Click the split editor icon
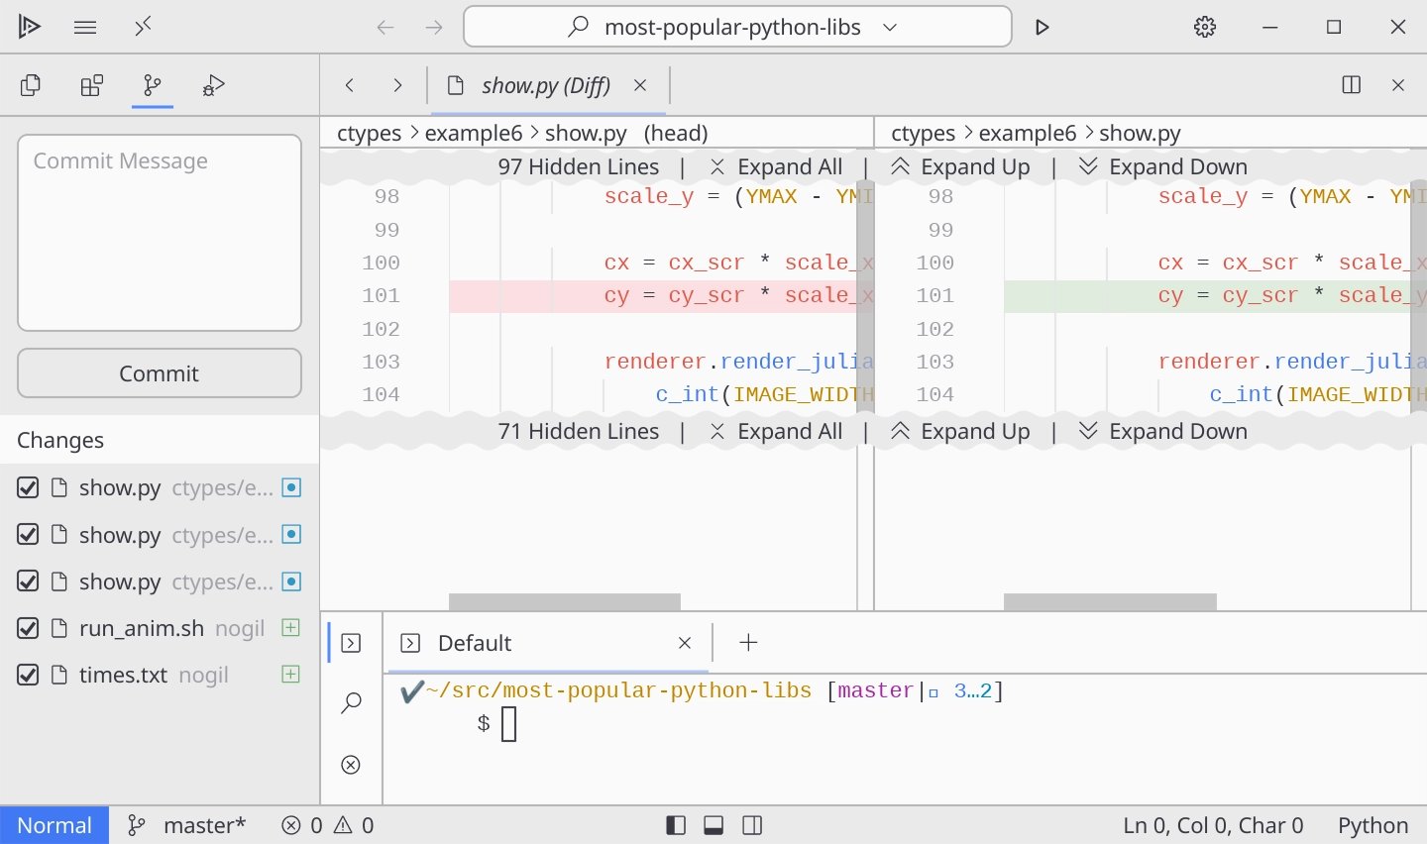1427x844 pixels. tap(1351, 85)
